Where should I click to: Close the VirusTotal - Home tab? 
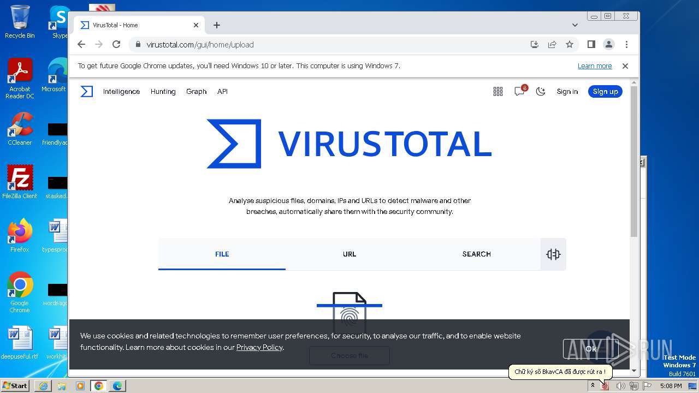click(x=196, y=25)
